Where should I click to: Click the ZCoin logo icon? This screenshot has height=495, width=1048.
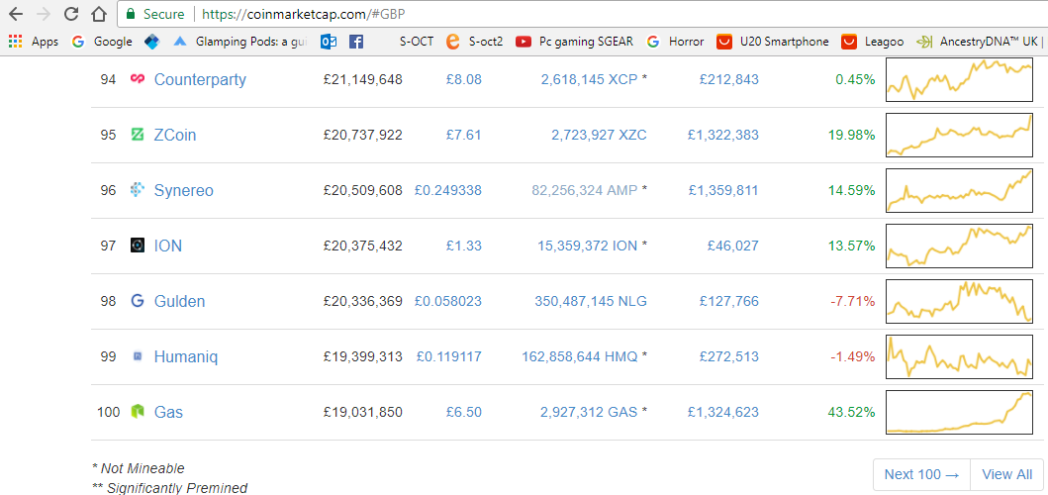[x=138, y=135]
